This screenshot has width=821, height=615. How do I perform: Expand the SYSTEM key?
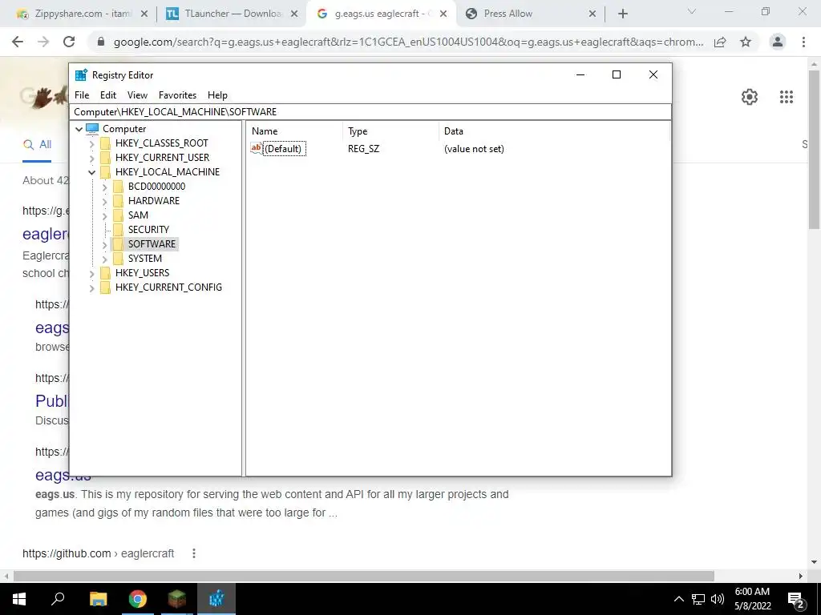coord(104,259)
